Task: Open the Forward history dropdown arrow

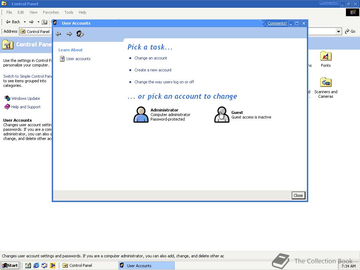Action: pos(38,22)
